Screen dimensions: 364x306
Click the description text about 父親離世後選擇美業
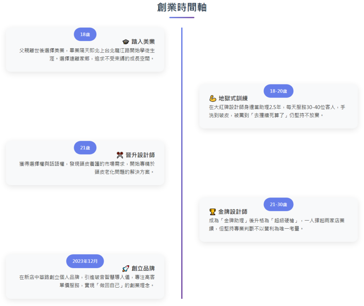[x=87, y=54]
